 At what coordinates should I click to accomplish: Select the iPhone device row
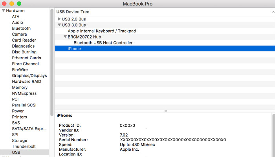coord(165,49)
